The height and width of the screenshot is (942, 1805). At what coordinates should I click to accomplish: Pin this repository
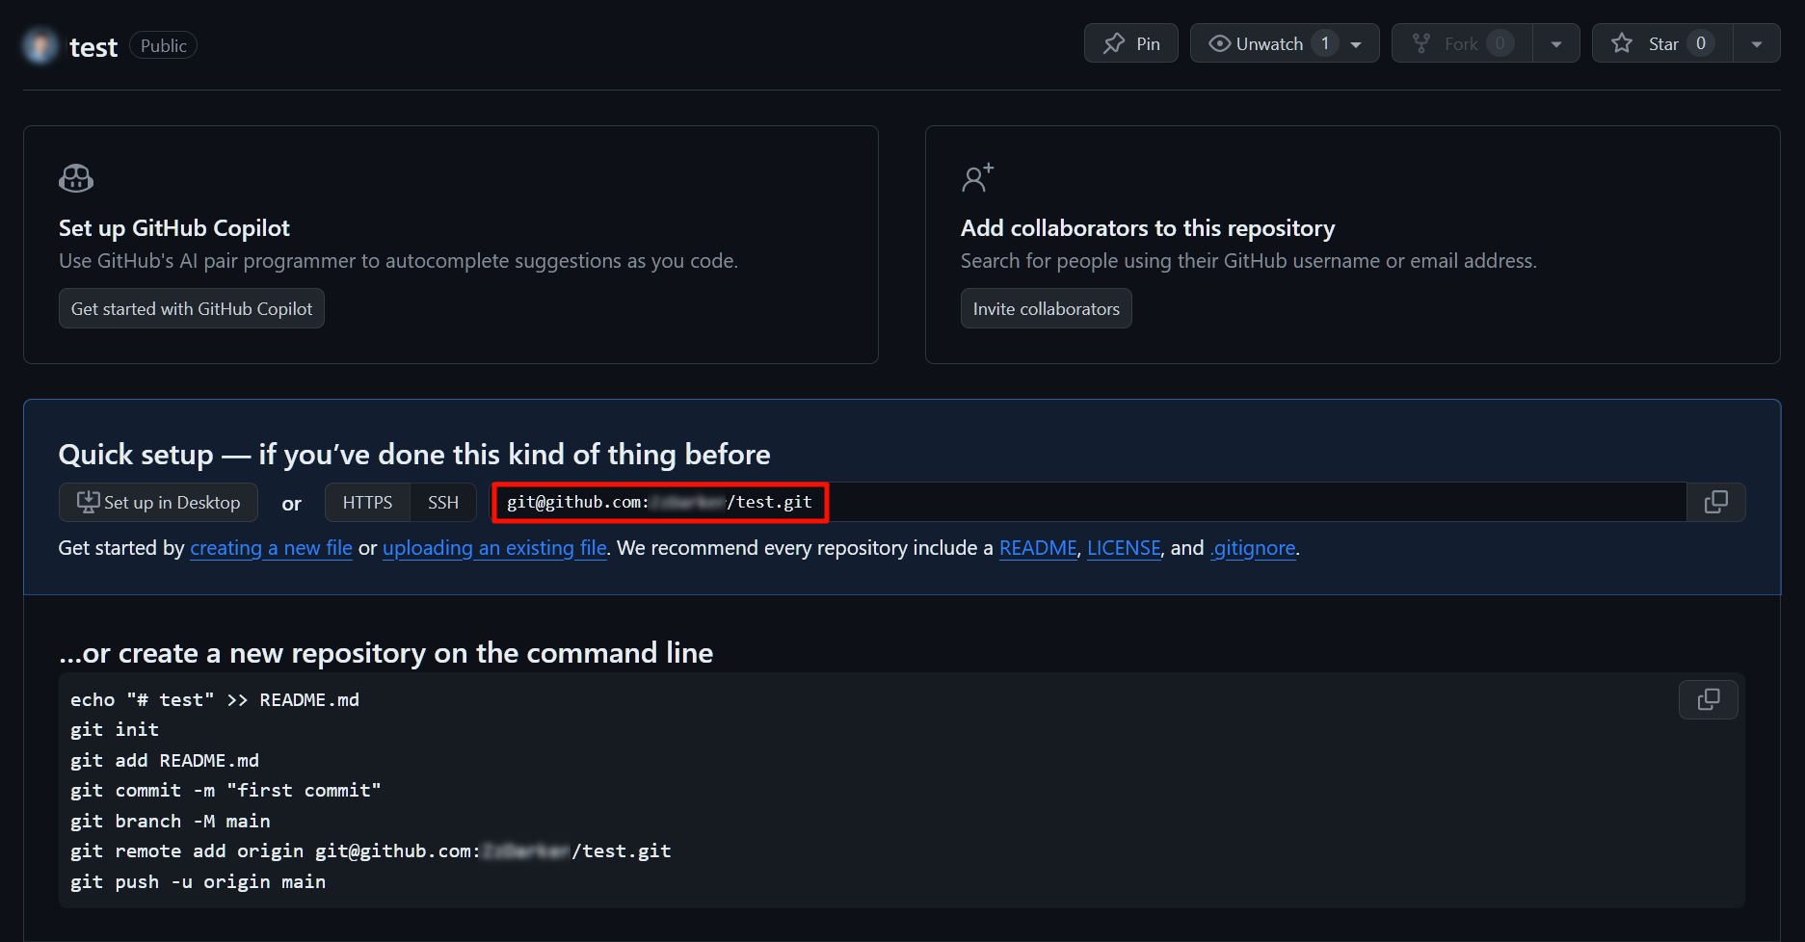click(1130, 43)
